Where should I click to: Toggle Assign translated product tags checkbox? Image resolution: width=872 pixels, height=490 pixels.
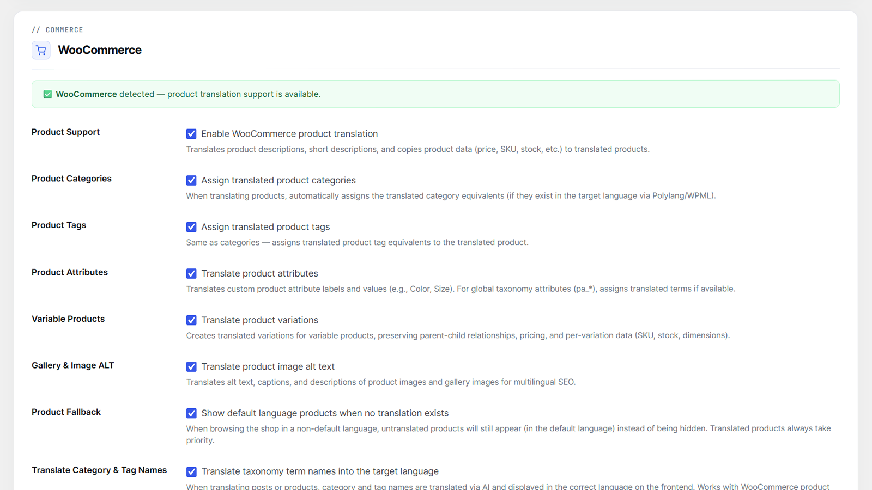pos(191,227)
